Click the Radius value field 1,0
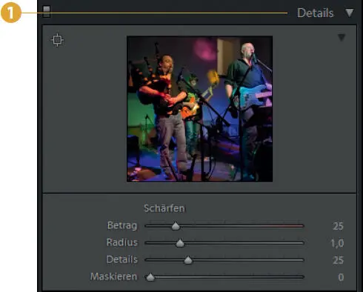363x292 pixels. (337, 243)
